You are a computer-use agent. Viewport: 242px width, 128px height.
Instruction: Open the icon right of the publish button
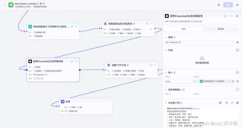[237, 5]
